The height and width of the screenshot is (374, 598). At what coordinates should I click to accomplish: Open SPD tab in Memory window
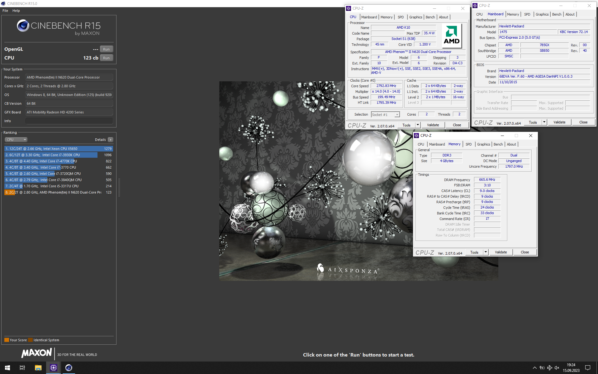point(469,144)
